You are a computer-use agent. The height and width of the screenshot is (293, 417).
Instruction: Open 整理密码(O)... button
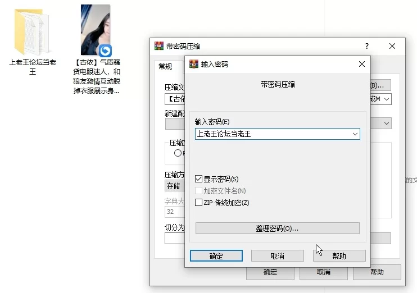[x=278, y=228]
